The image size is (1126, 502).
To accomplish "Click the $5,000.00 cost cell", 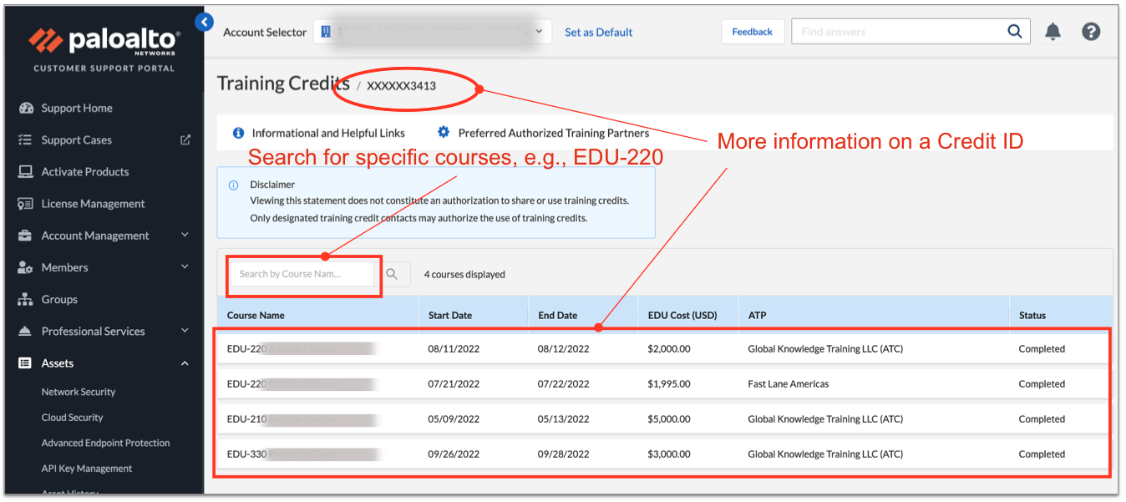I will point(669,419).
